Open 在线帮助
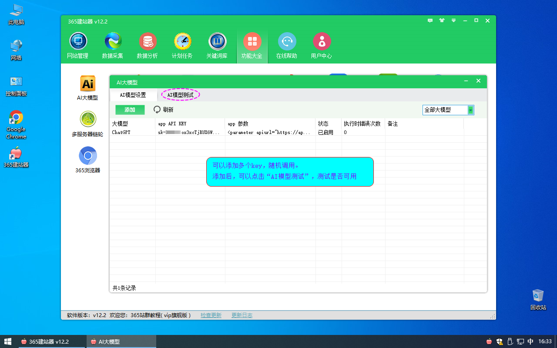Screen dimensions: 557x348 coord(287,46)
